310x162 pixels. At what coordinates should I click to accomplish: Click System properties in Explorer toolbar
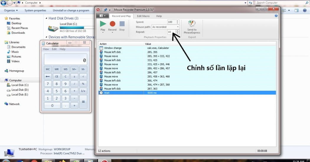[x=35, y=11]
